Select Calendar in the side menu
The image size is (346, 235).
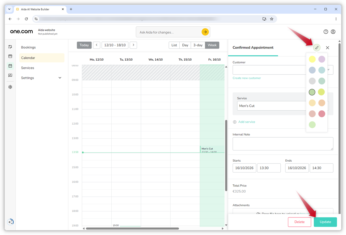[42, 58]
